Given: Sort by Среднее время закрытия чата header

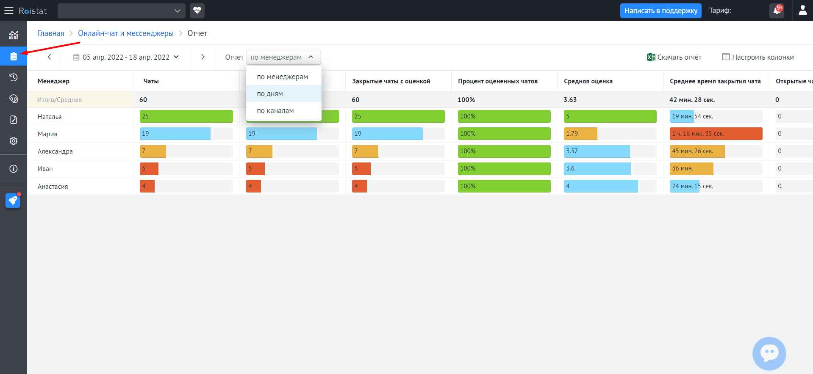Looking at the screenshot, I should pos(715,81).
